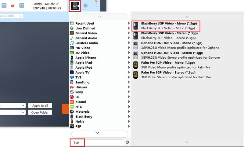Select BlackBerry 3GP Video - Mono profile
The width and height of the screenshot is (244, 147).
(166, 26)
